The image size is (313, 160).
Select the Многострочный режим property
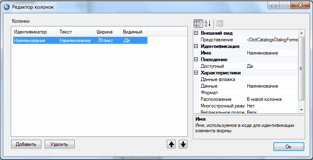tap(223, 106)
